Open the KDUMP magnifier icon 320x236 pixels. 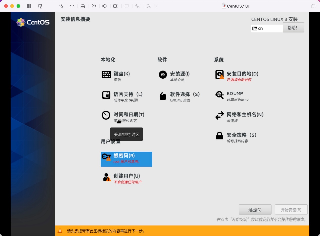click(219, 95)
